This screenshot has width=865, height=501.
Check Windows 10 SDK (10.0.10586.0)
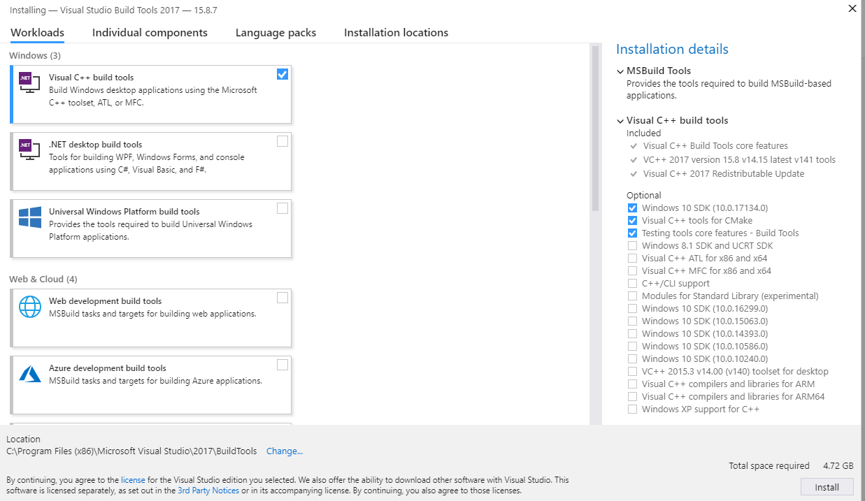click(x=633, y=347)
